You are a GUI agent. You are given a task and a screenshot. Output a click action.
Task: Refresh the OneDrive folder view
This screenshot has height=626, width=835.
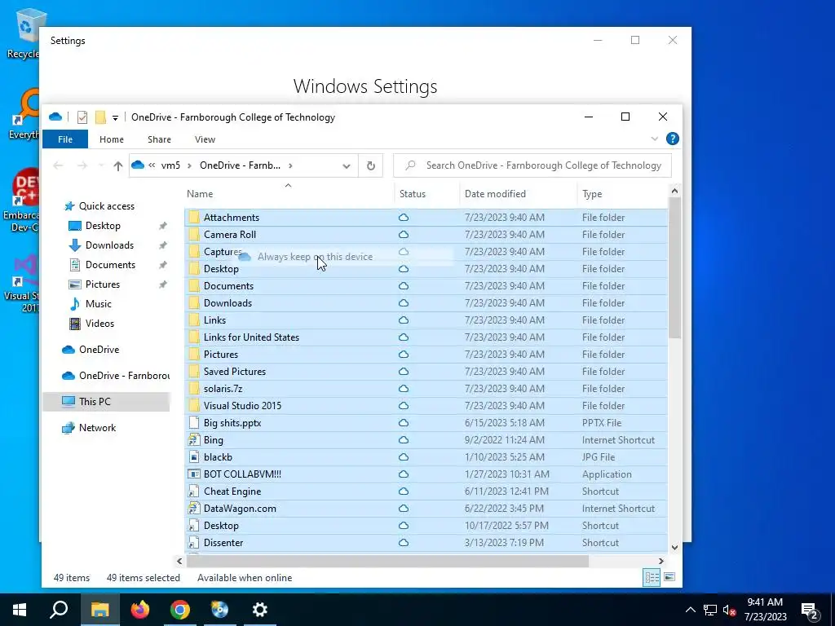tap(371, 165)
